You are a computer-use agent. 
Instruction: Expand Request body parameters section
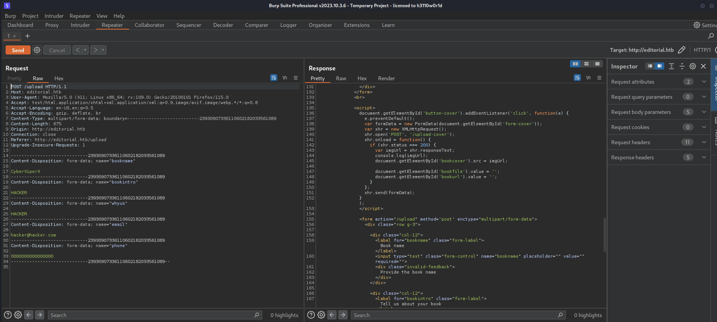tap(704, 112)
